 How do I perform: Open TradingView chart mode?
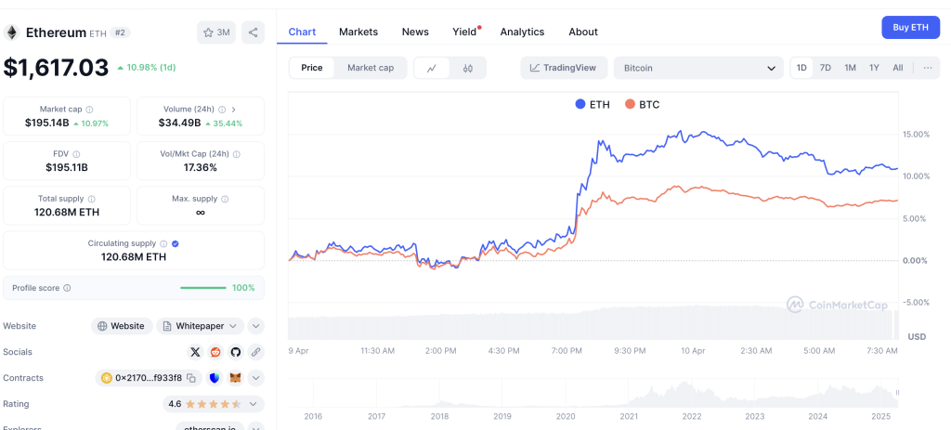tap(563, 68)
